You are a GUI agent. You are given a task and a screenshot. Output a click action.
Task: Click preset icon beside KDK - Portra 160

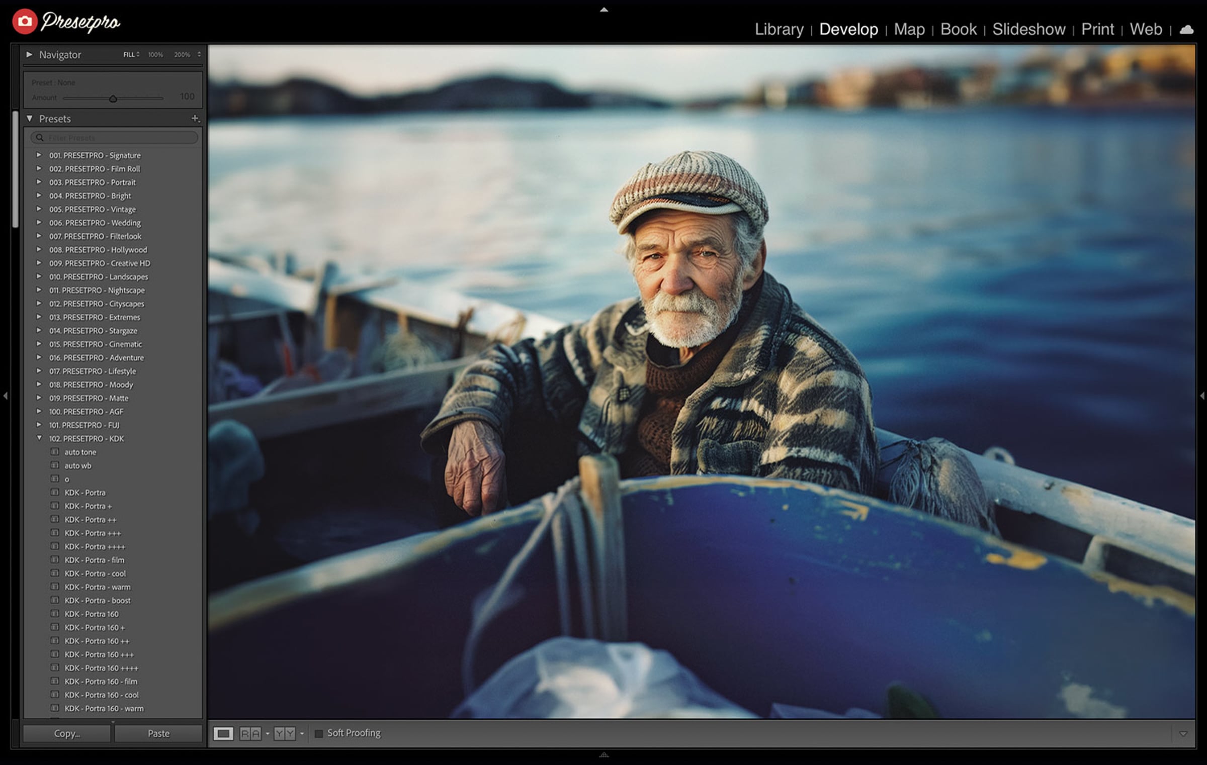coord(55,614)
